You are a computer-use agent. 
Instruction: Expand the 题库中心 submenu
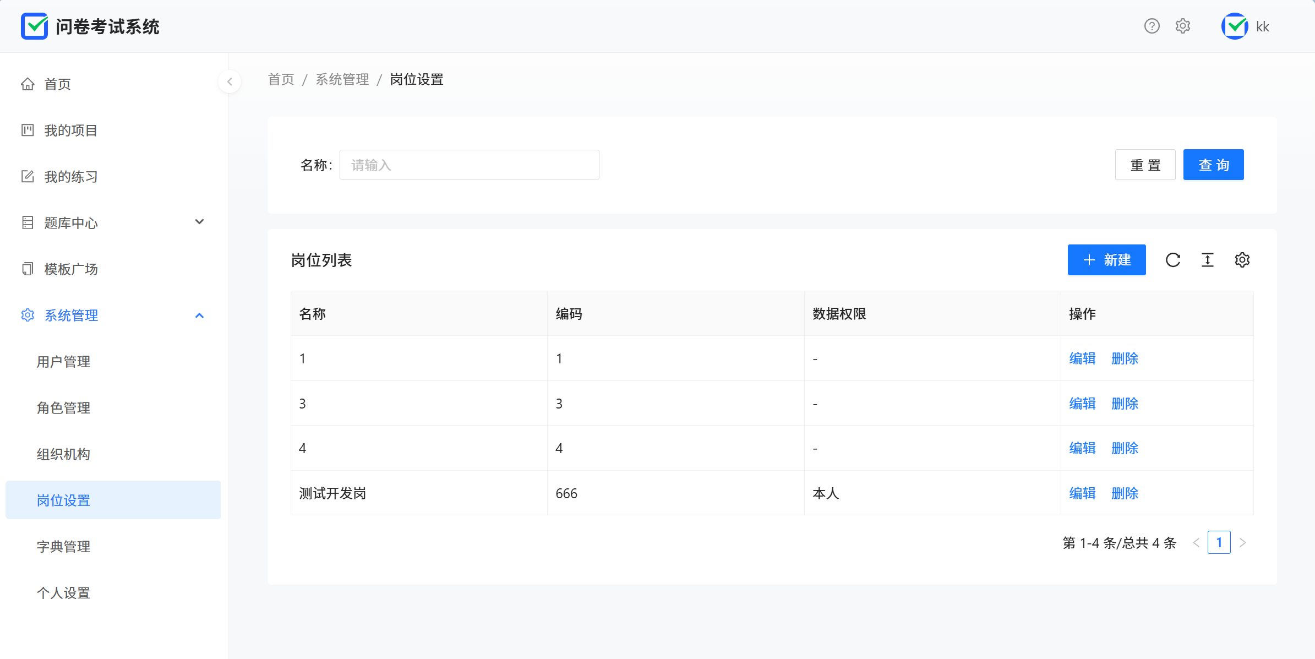coord(199,222)
